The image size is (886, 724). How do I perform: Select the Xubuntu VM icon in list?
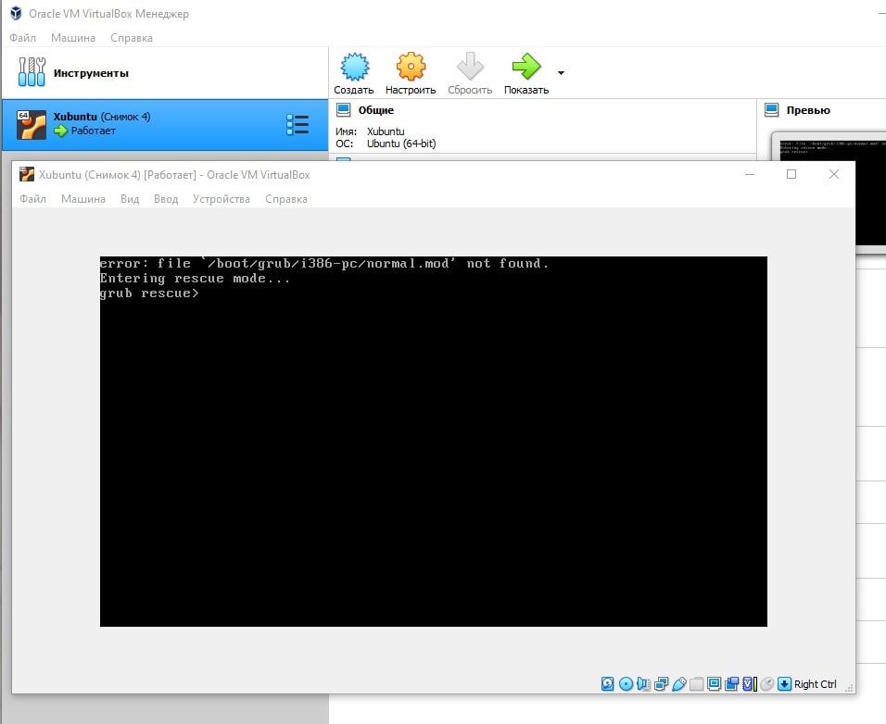tap(32, 125)
